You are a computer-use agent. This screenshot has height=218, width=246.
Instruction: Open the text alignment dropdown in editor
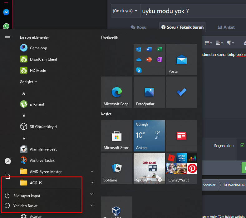coord(219,43)
